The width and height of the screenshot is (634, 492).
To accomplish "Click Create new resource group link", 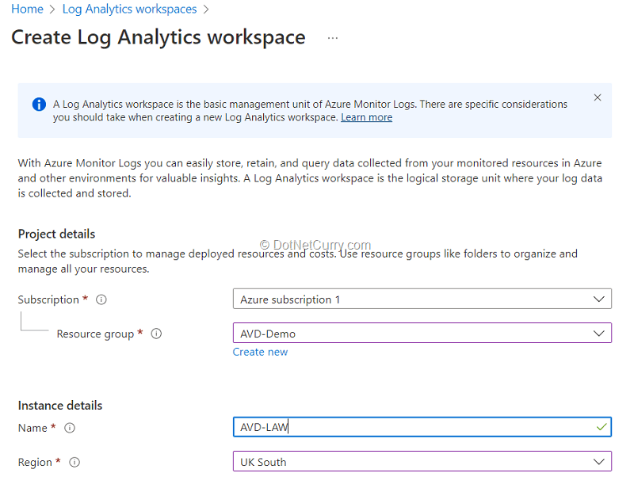I will tap(260, 352).
